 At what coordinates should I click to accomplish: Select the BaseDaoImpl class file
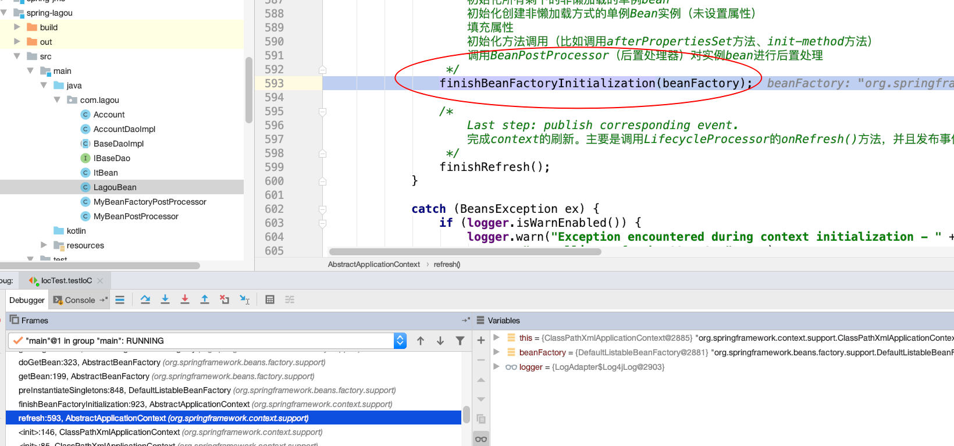tap(119, 144)
